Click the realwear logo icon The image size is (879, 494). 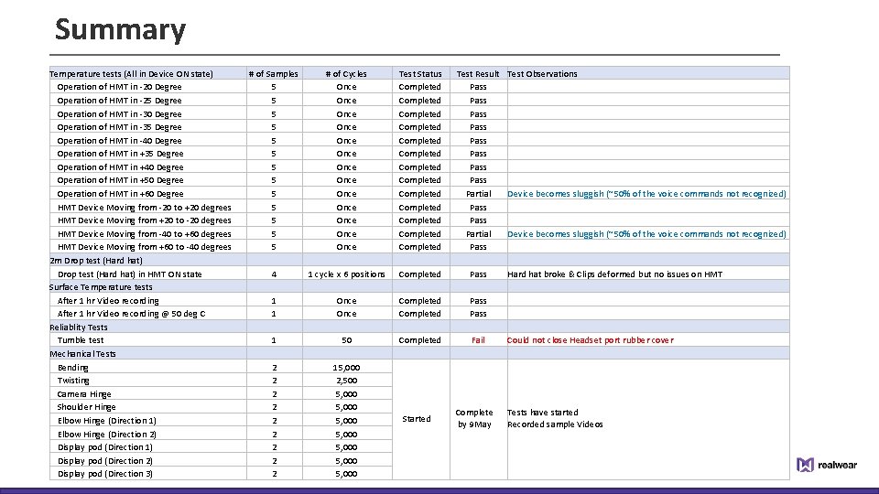tap(805, 465)
